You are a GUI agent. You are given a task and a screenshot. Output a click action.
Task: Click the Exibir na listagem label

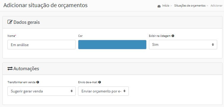[160, 36]
